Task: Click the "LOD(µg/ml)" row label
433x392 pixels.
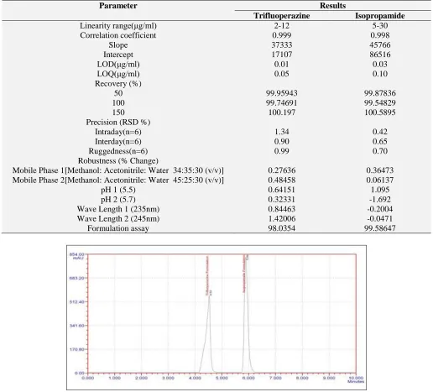Action: click(x=118, y=65)
